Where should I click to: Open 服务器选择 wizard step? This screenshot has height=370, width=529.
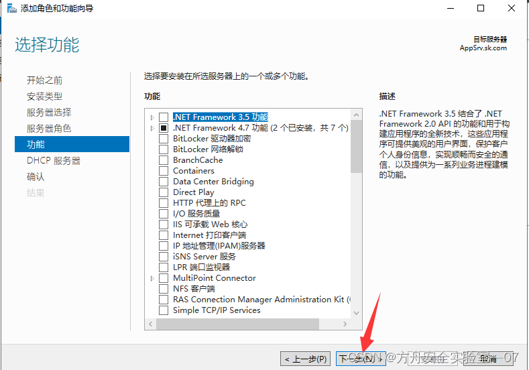point(49,113)
